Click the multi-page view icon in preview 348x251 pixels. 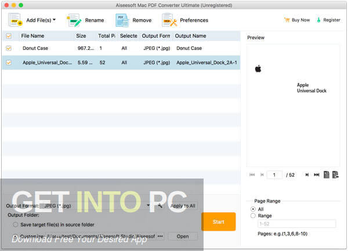335,174
